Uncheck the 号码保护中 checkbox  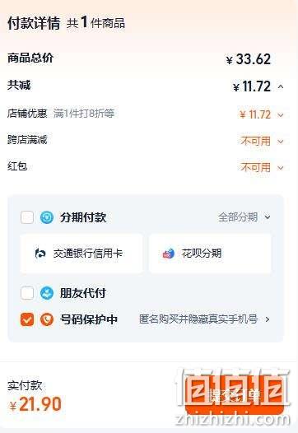point(27,319)
